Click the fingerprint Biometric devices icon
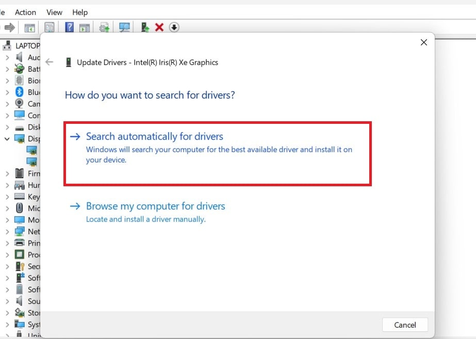 point(19,80)
